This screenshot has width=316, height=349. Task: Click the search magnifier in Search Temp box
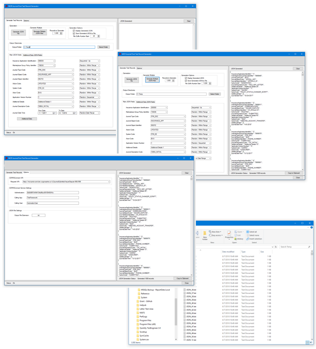310,247
